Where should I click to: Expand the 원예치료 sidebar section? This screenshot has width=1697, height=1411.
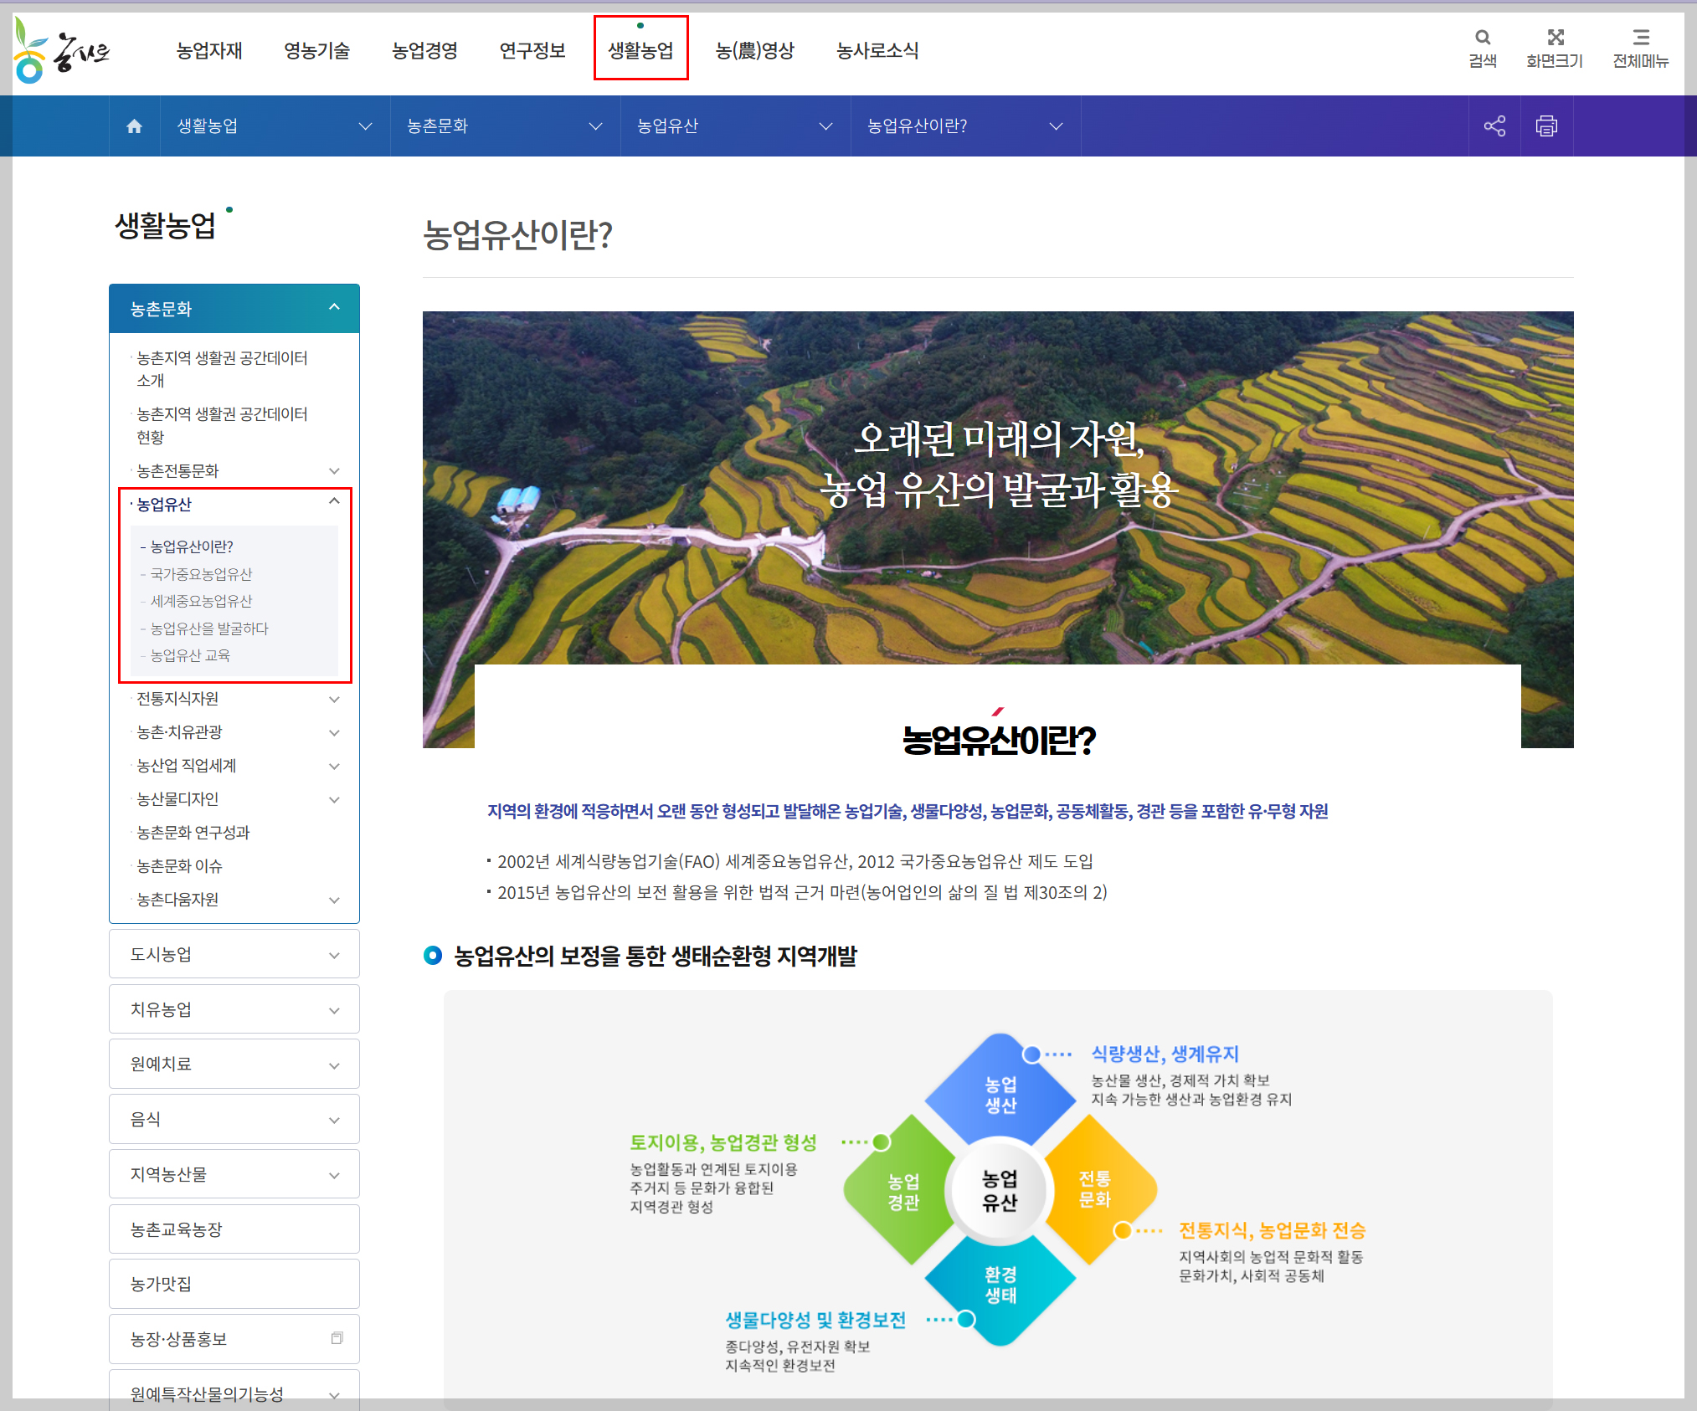click(234, 1064)
